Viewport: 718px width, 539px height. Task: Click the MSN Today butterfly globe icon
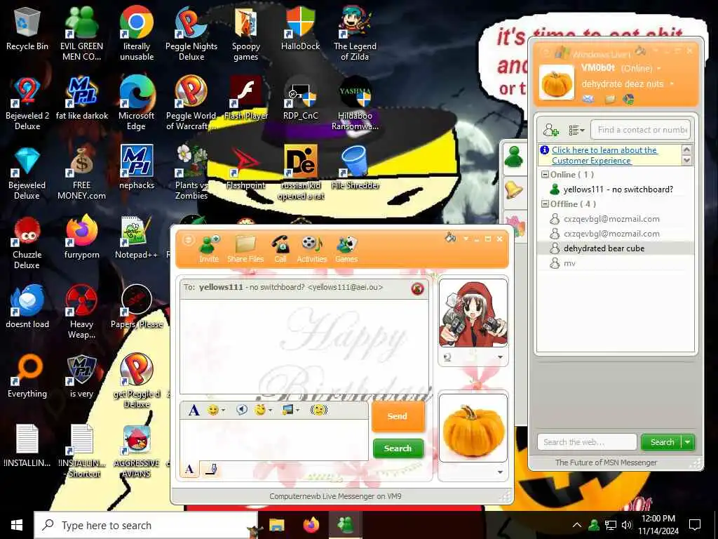[628, 99]
